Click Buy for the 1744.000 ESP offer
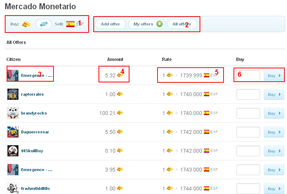 point(274,188)
